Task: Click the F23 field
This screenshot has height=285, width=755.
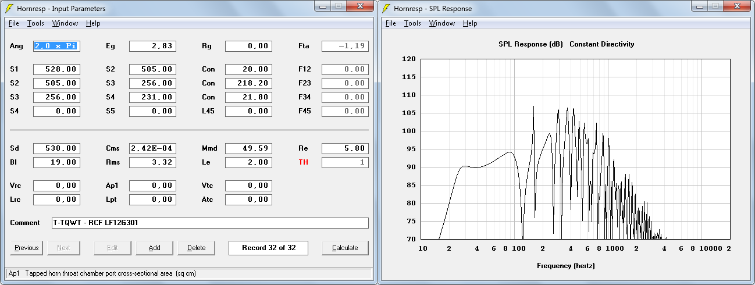Action: point(345,83)
